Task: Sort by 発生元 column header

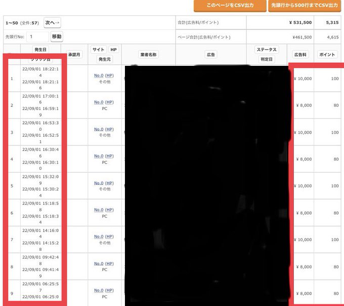Action: (105, 59)
